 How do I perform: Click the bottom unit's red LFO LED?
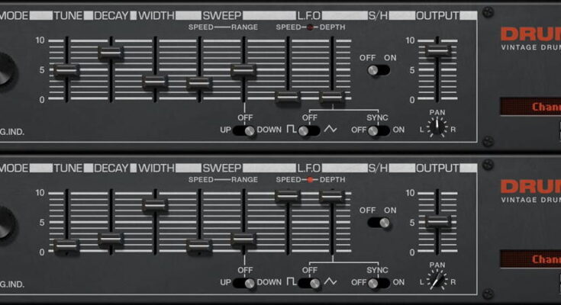[310, 180]
